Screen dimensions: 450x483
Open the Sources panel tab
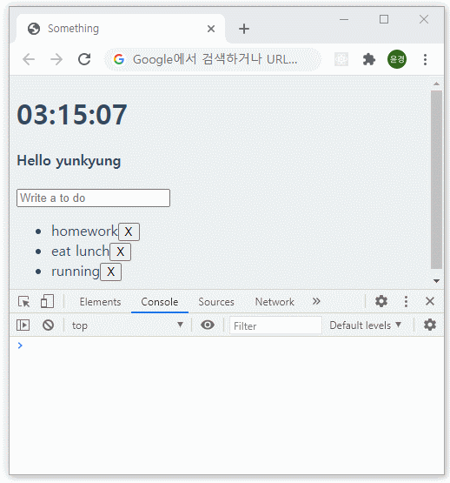216,302
